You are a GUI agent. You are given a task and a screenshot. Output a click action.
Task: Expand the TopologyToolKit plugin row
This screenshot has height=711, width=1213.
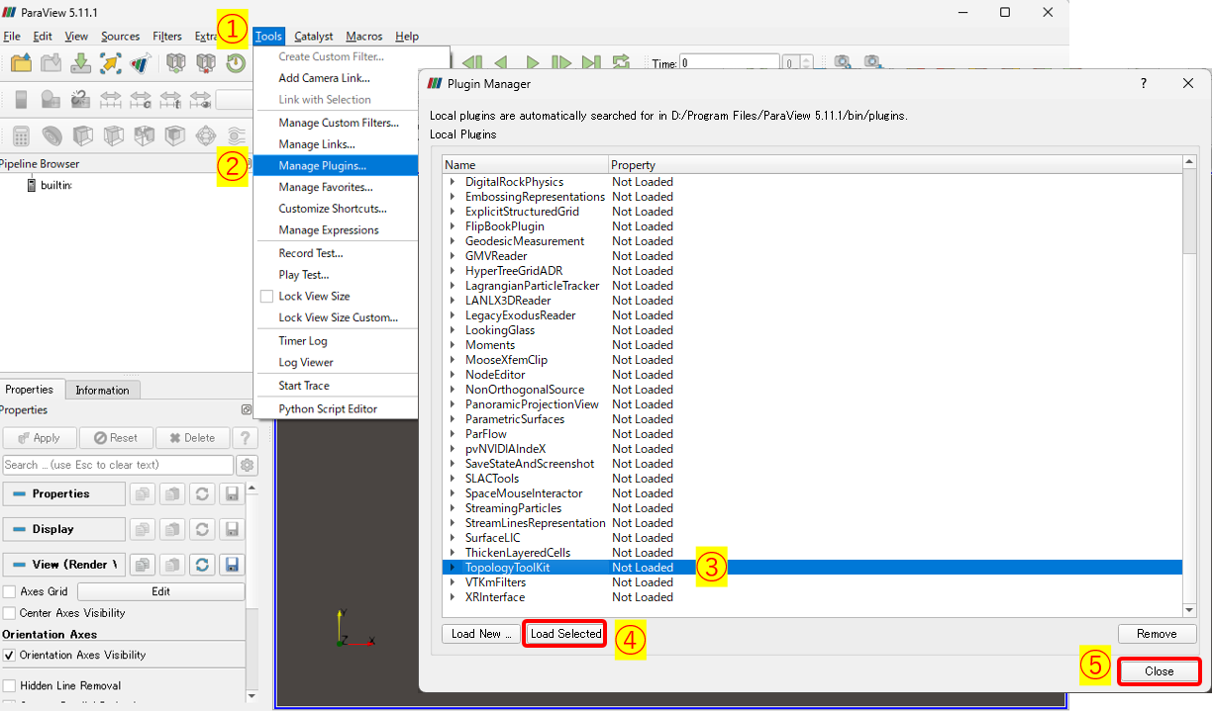[x=453, y=568]
